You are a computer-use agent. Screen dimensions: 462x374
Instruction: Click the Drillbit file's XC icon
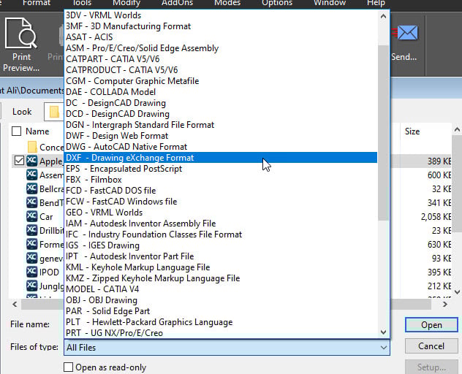point(32,230)
